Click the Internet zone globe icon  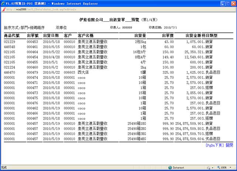coord(170,168)
